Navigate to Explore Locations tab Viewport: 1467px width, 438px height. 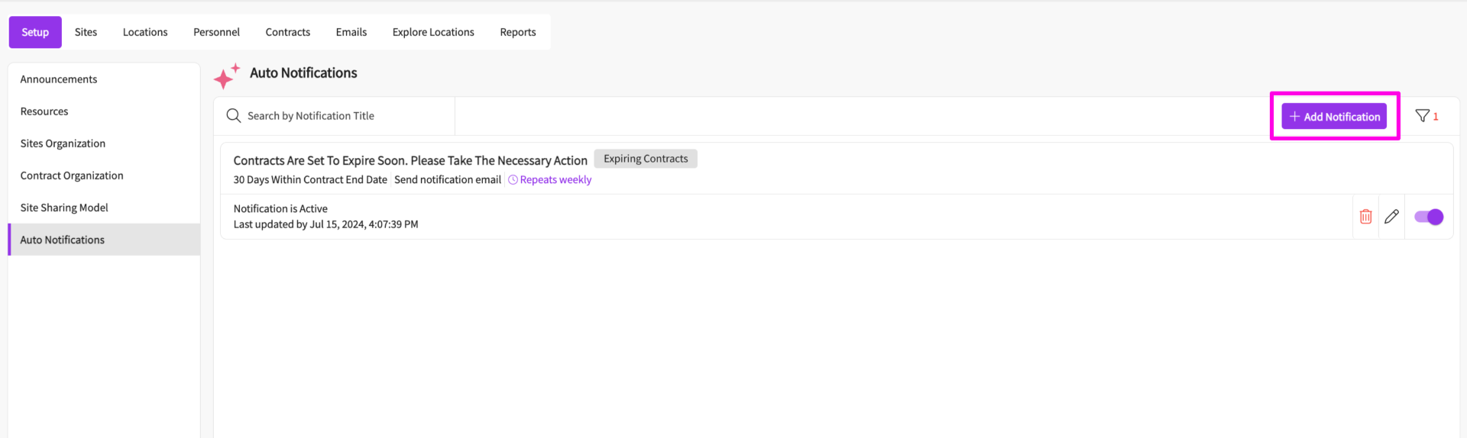point(433,32)
